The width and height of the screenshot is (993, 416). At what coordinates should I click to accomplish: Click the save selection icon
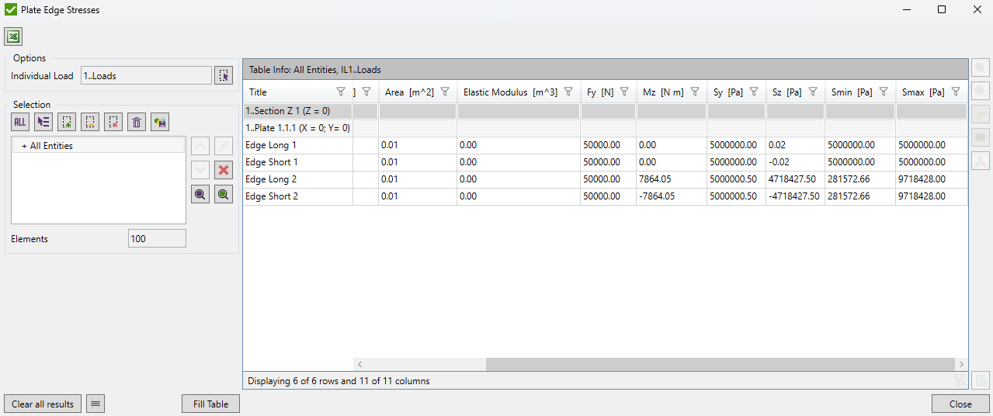coord(160,122)
